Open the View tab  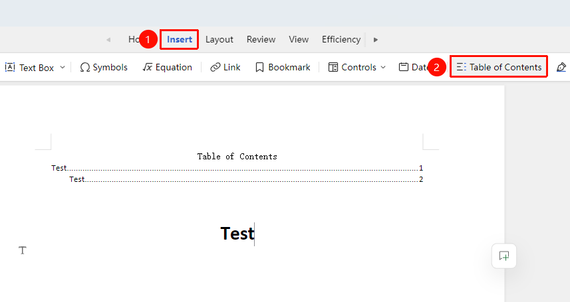299,39
